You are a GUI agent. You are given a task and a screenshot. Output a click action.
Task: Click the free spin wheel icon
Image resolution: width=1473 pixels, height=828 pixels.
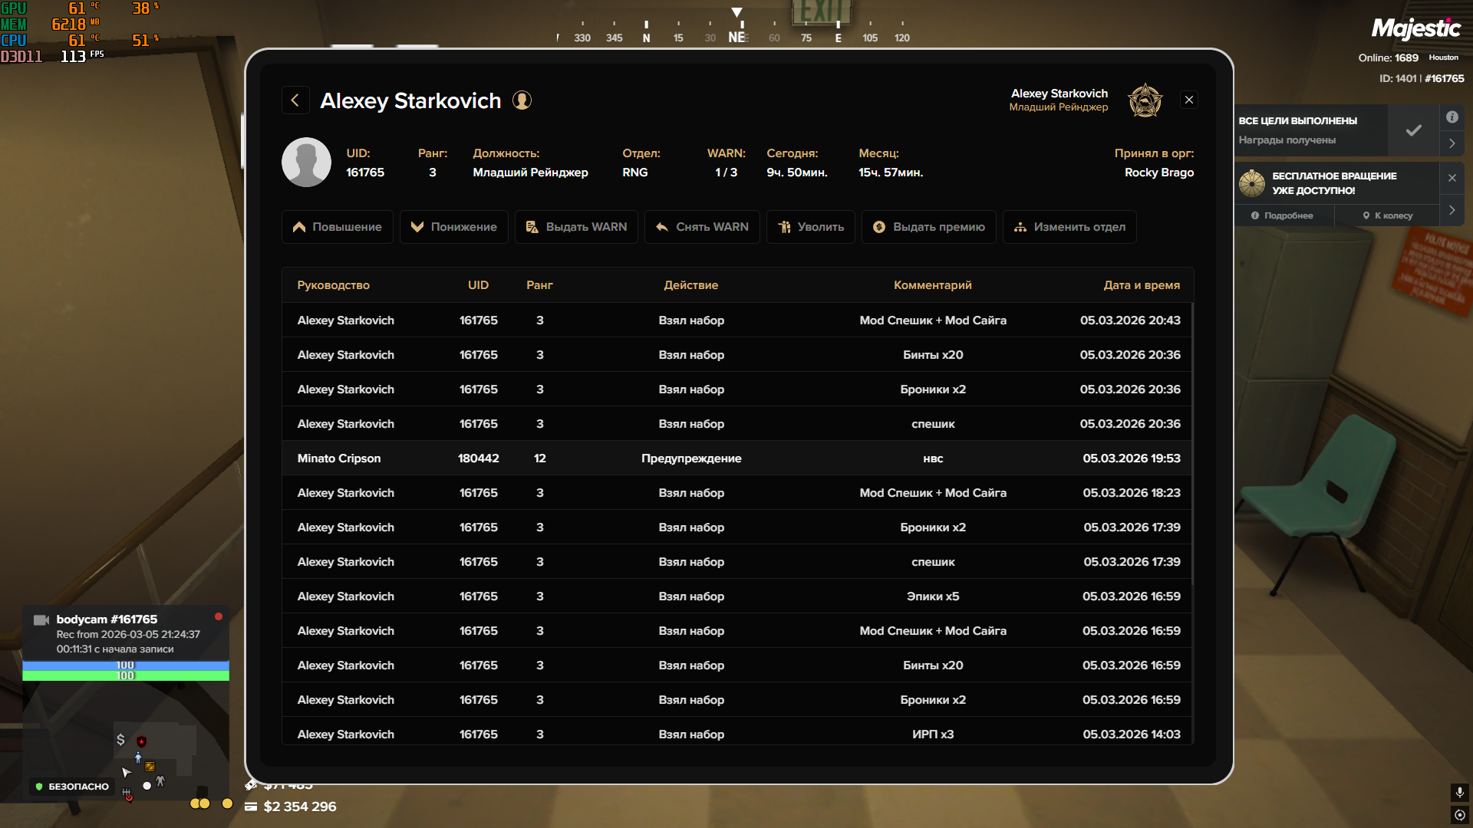1252,183
